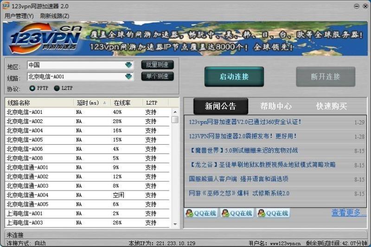The image size is (371, 247).
Task: Select the PPTP protocol radio button
Action: (x=32, y=88)
